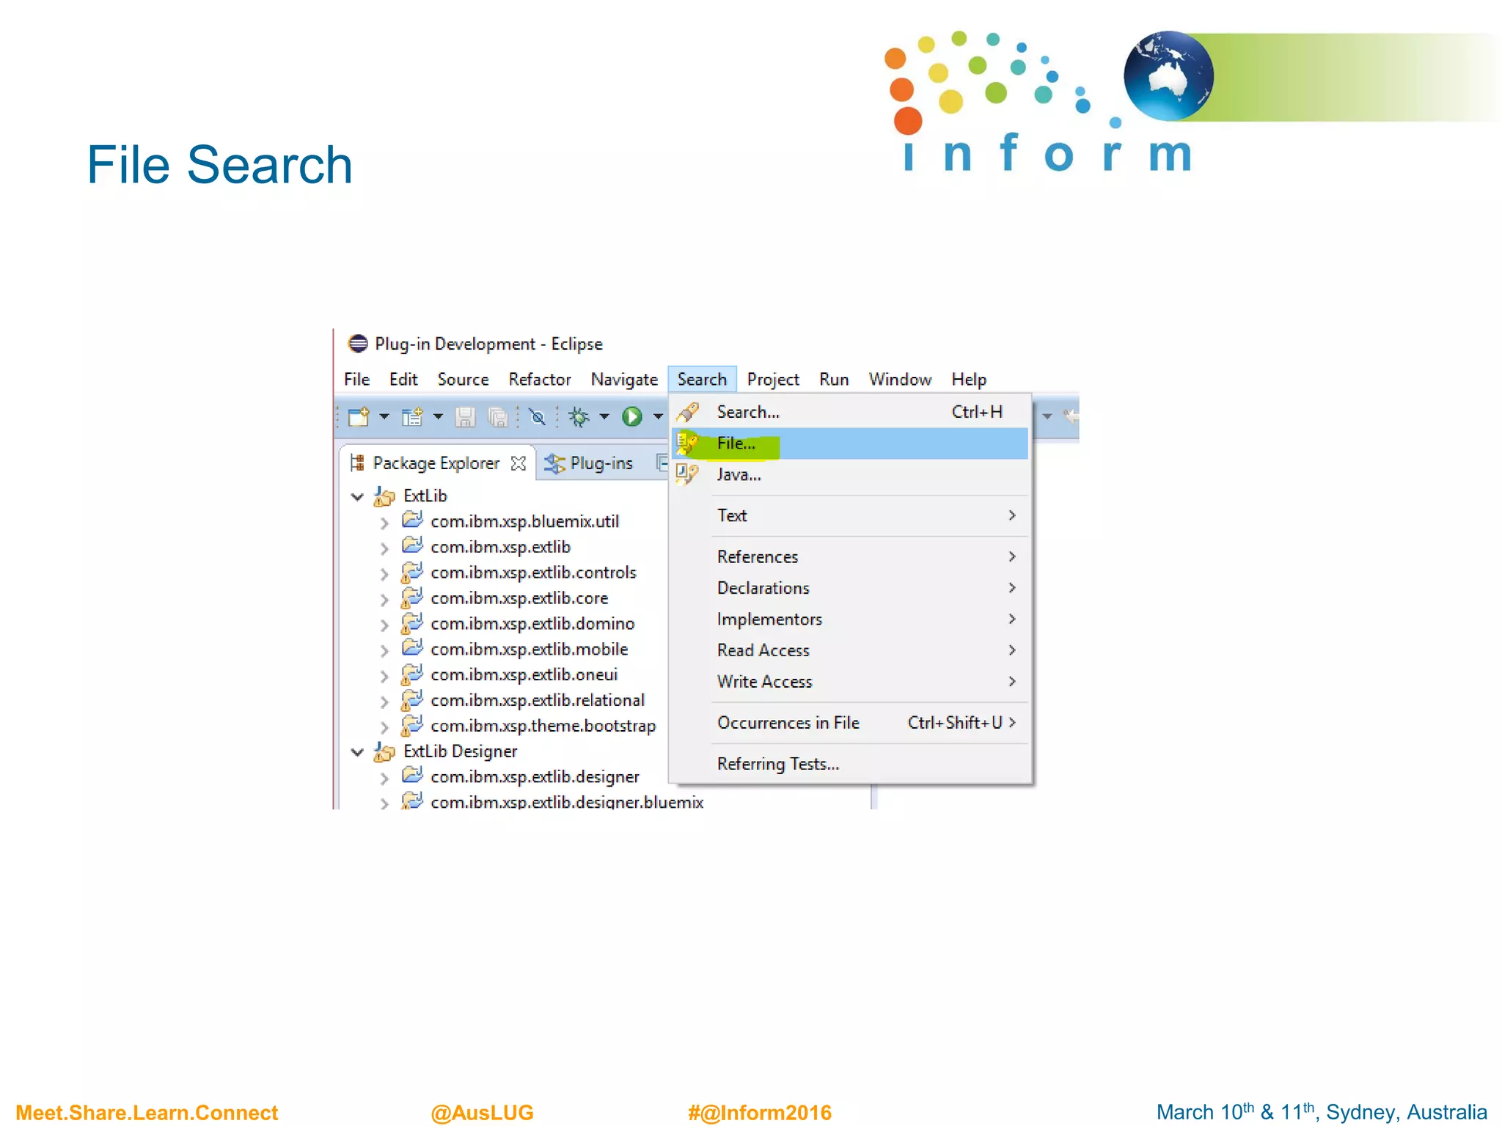Expand the com.ibm.xsp.extlib project arrow
This screenshot has height=1126, width=1502.
click(384, 548)
